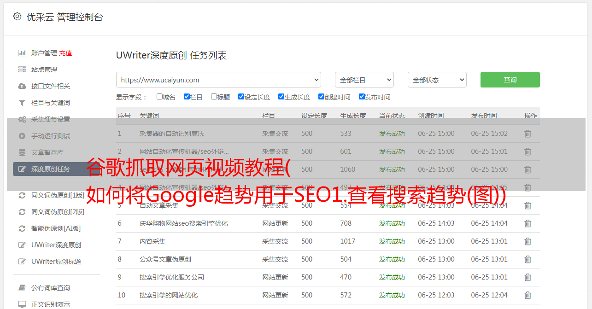Click keyword 公众号文章伪原创 in row 8
This screenshot has height=309, width=592.
(165, 259)
